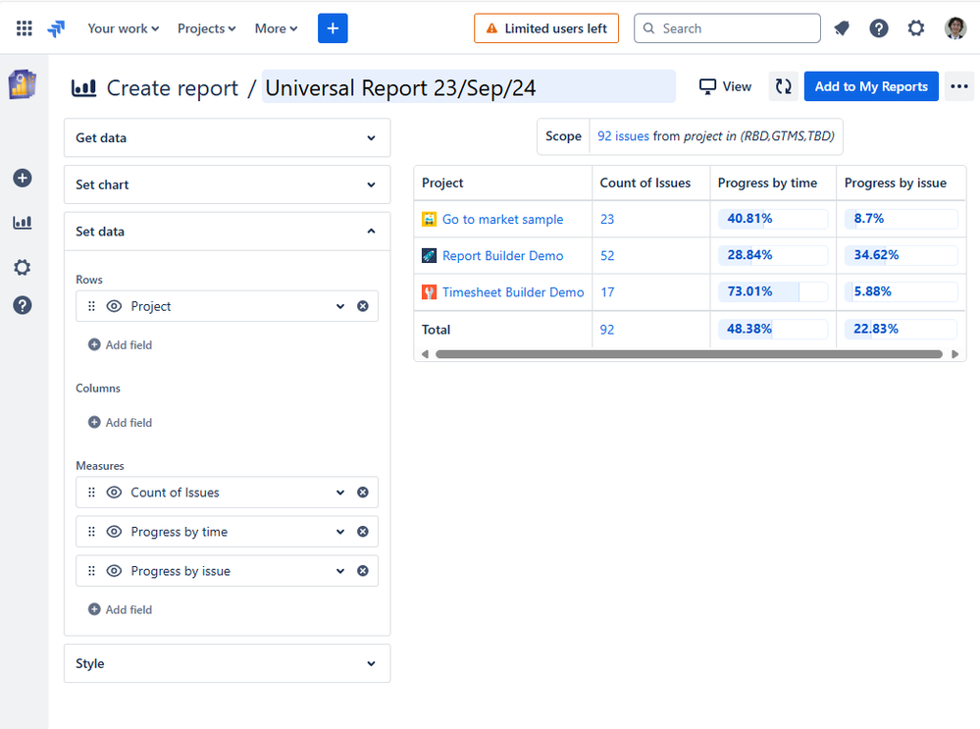Image resolution: width=980 pixels, height=729 pixels.
Task: Toggle visibility of Progress by time
Action: 114,532
